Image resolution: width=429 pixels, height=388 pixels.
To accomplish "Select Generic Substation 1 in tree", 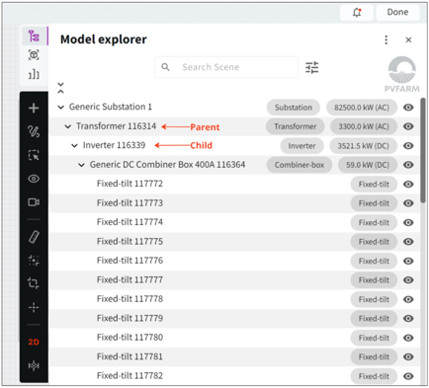I will pyautogui.click(x=111, y=107).
